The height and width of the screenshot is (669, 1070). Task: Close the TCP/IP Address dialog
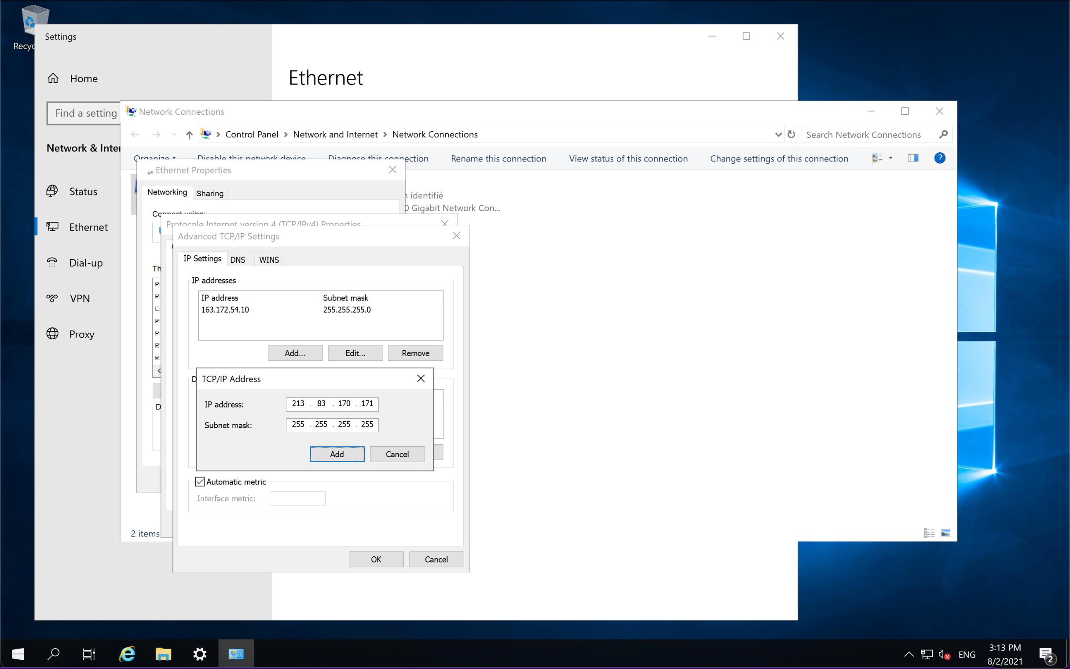pyautogui.click(x=421, y=379)
